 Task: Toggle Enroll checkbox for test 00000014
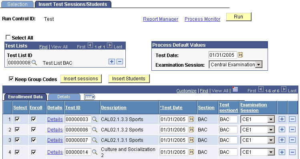pos(34,152)
